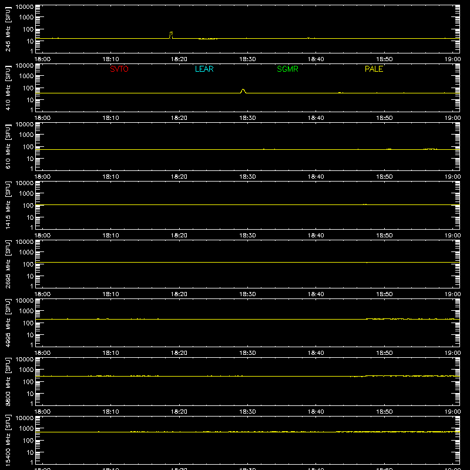Image resolution: width=470 pixels, height=470 pixels.
Task: Click the cyan LEAR station label
Action: [204, 69]
